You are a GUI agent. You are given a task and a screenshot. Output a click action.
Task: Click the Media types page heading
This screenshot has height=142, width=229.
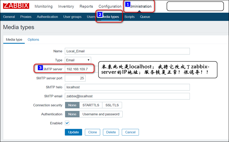click(18, 27)
